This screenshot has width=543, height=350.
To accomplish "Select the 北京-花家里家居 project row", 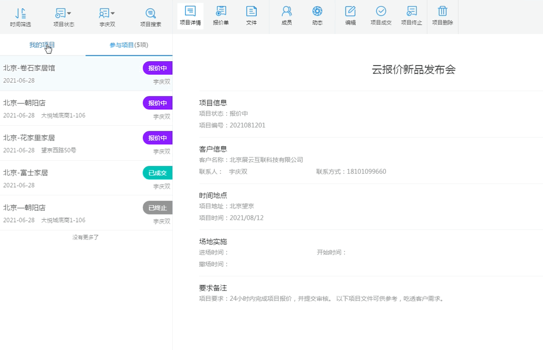I will pos(86,143).
